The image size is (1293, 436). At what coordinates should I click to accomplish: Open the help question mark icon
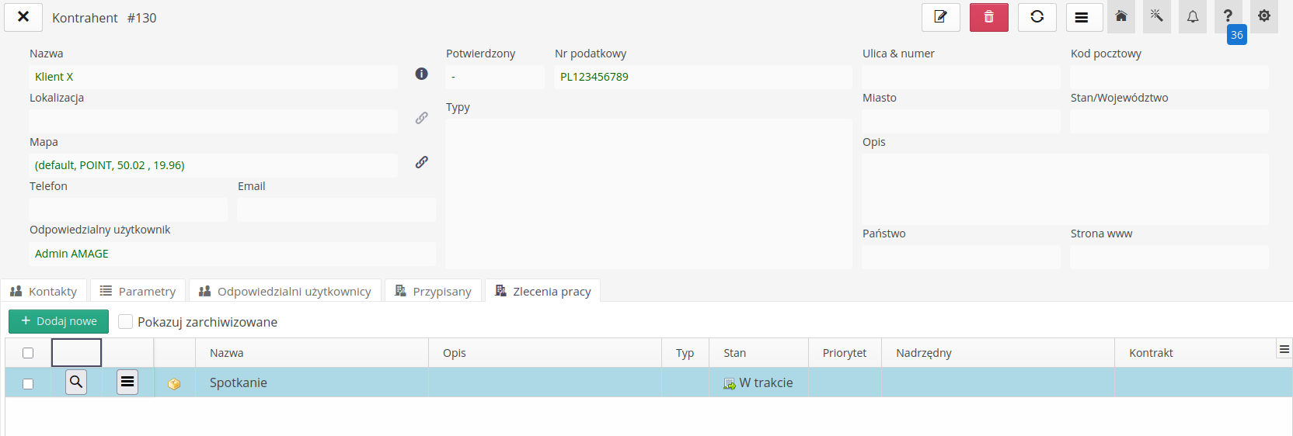point(1228,16)
